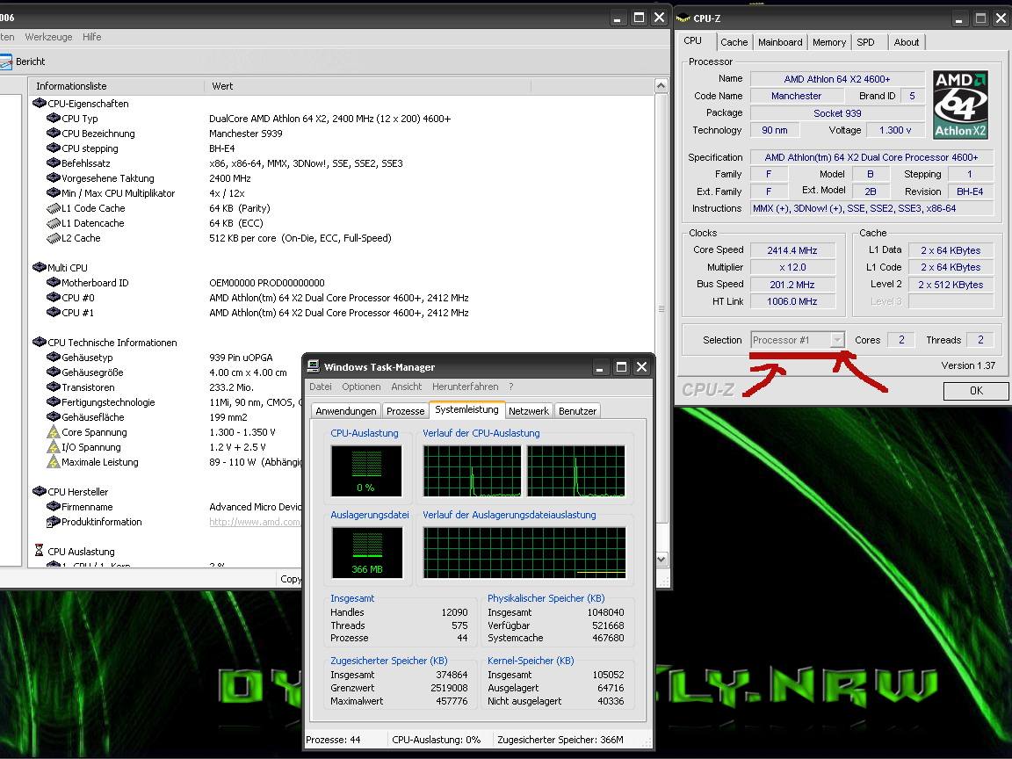Click the CPU Auslastung hourglass icon
The width and height of the screenshot is (1012, 759).
click(39, 551)
